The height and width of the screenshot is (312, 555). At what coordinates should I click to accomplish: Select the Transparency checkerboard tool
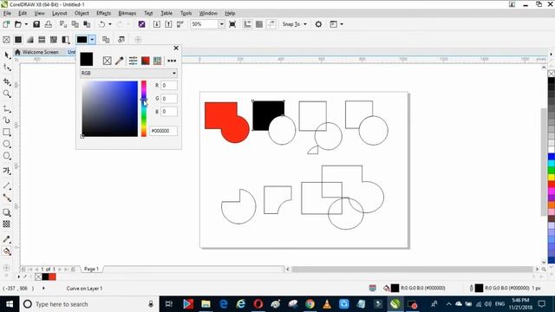(7, 224)
